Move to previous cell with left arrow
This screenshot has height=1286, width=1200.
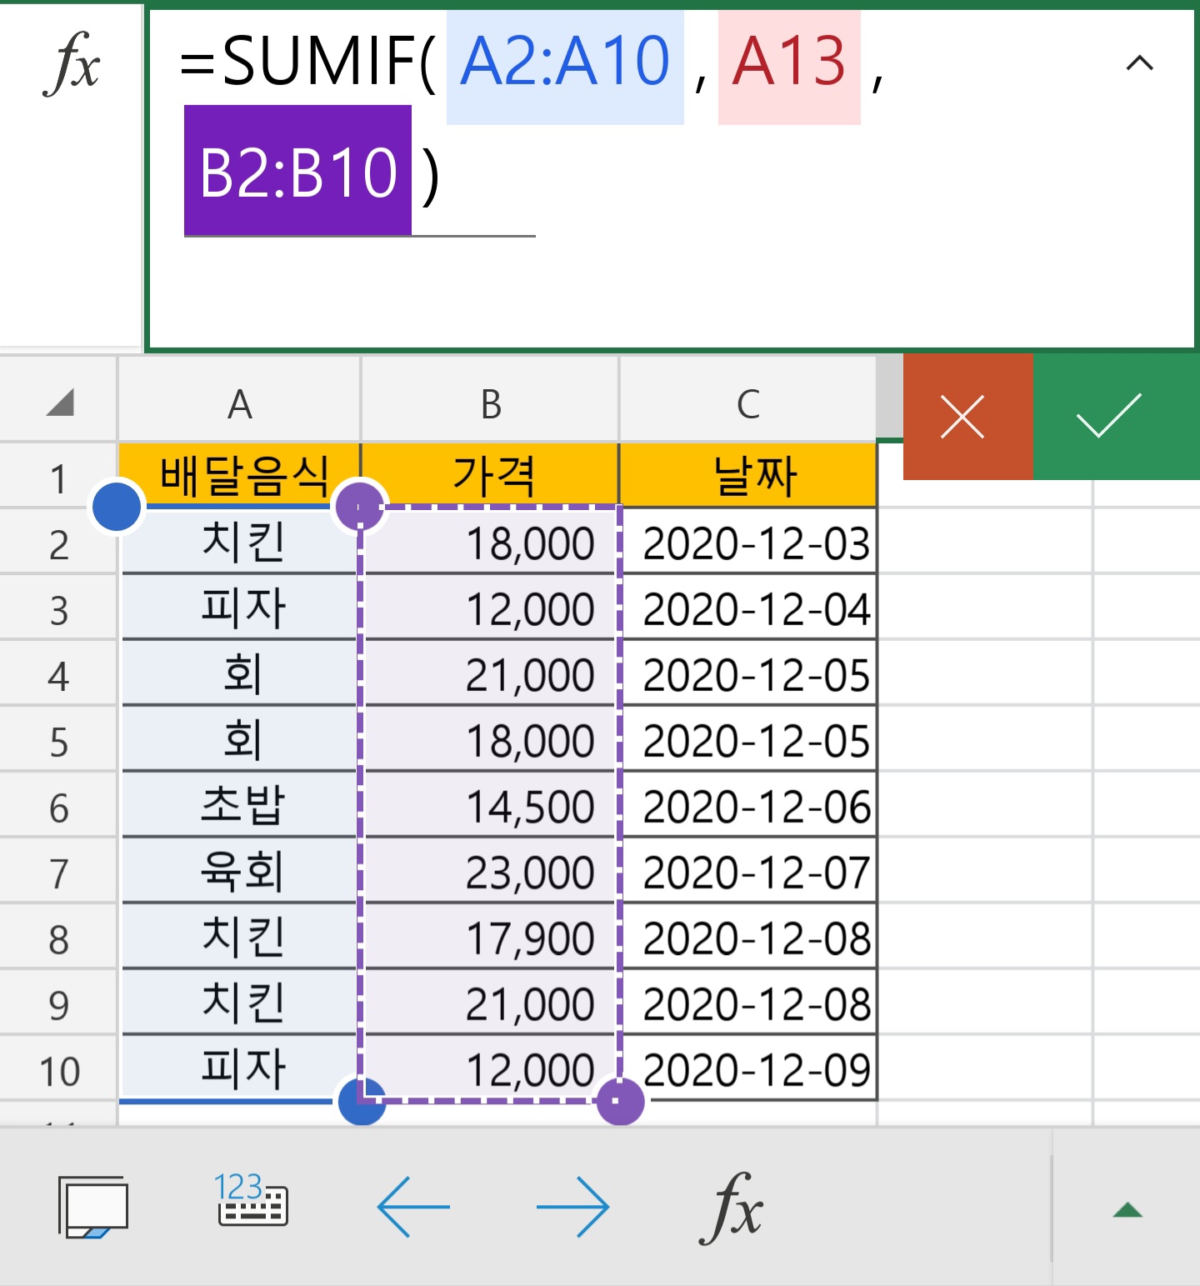click(x=413, y=1207)
